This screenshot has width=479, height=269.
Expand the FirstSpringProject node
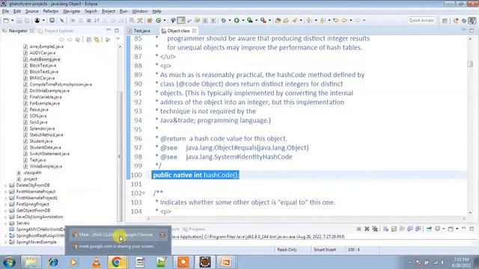click(x=5, y=204)
